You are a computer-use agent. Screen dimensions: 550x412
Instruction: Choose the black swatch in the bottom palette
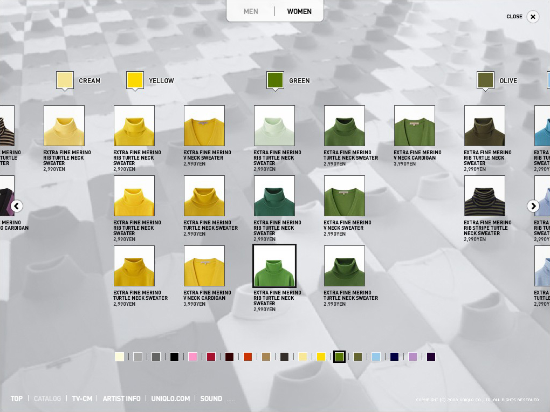pyautogui.click(x=174, y=356)
